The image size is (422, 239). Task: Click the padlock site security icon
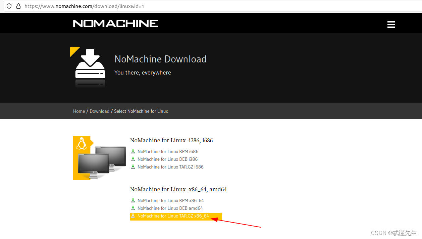[x=18, y=6]
